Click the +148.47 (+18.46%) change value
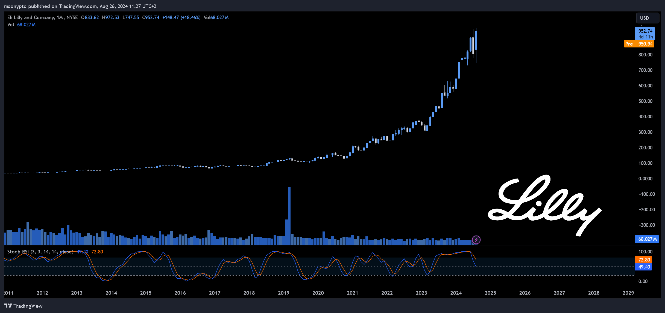665x313 pixels. (181, 17)
